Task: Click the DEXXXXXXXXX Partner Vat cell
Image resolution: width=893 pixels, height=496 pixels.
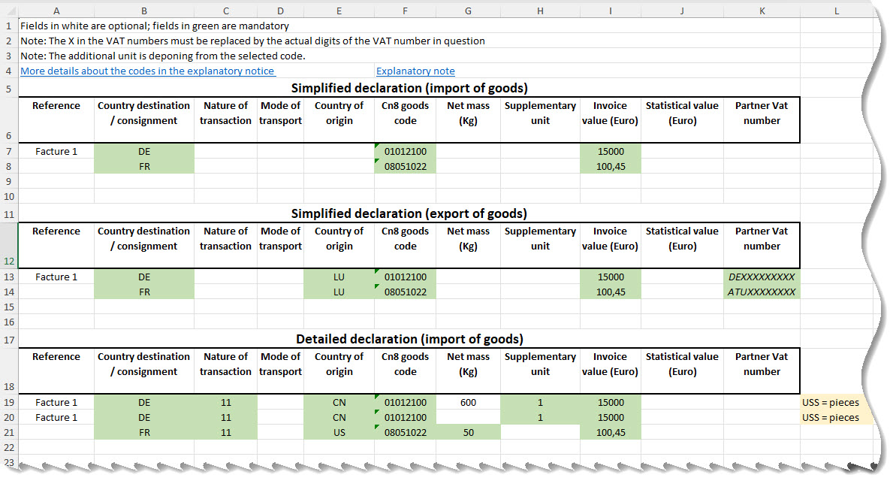Action: 762,277
